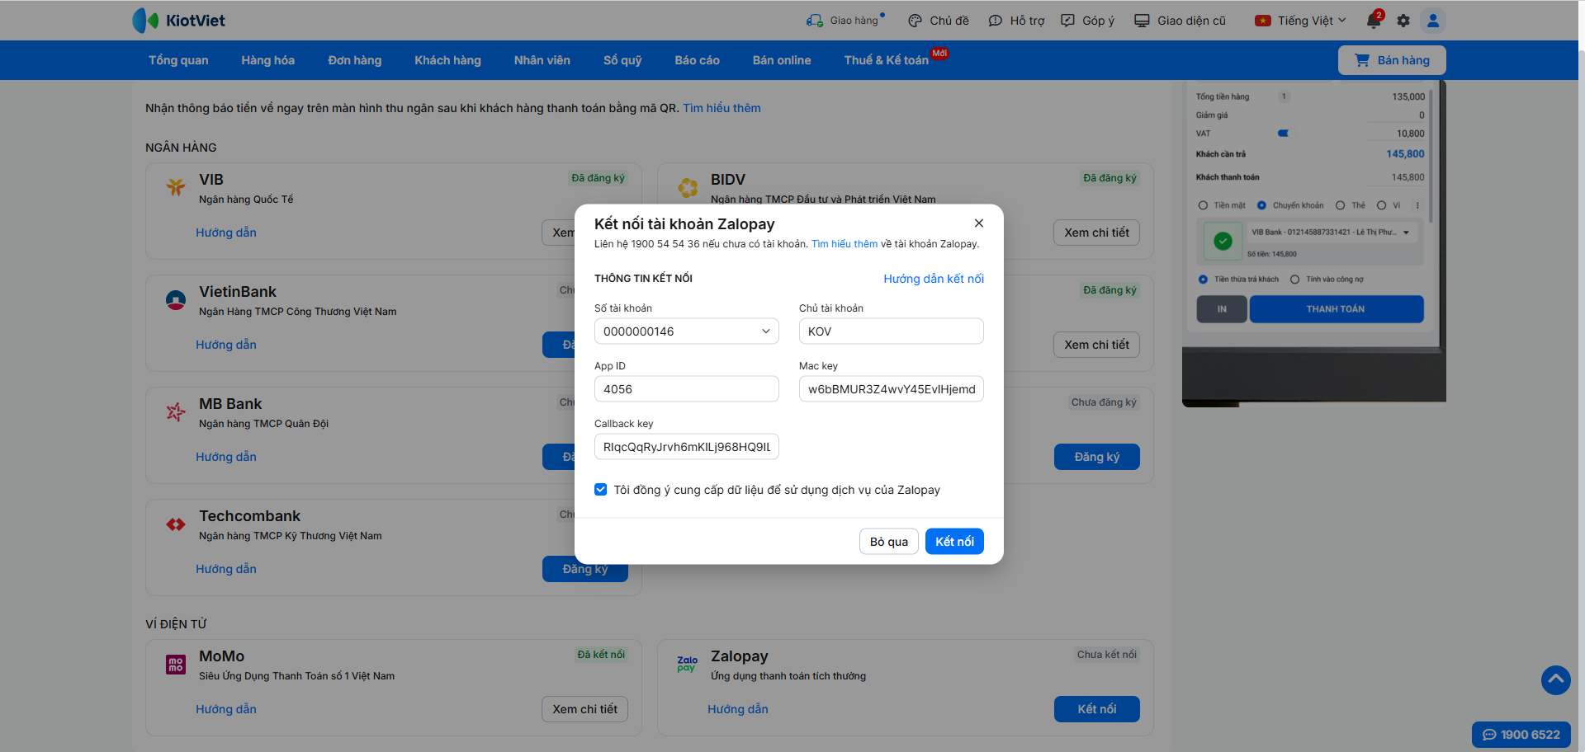Click the Zalopay card Kết nối button
This screenshot has width=1585, height=752.
coord(1096,709)
